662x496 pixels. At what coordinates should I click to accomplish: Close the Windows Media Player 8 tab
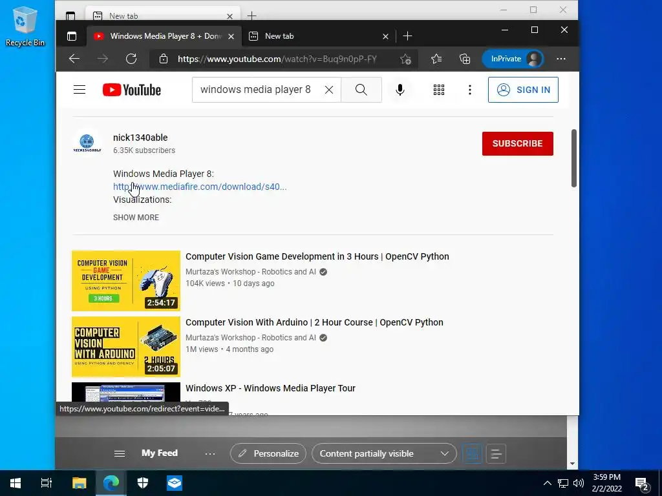(231, 37)
